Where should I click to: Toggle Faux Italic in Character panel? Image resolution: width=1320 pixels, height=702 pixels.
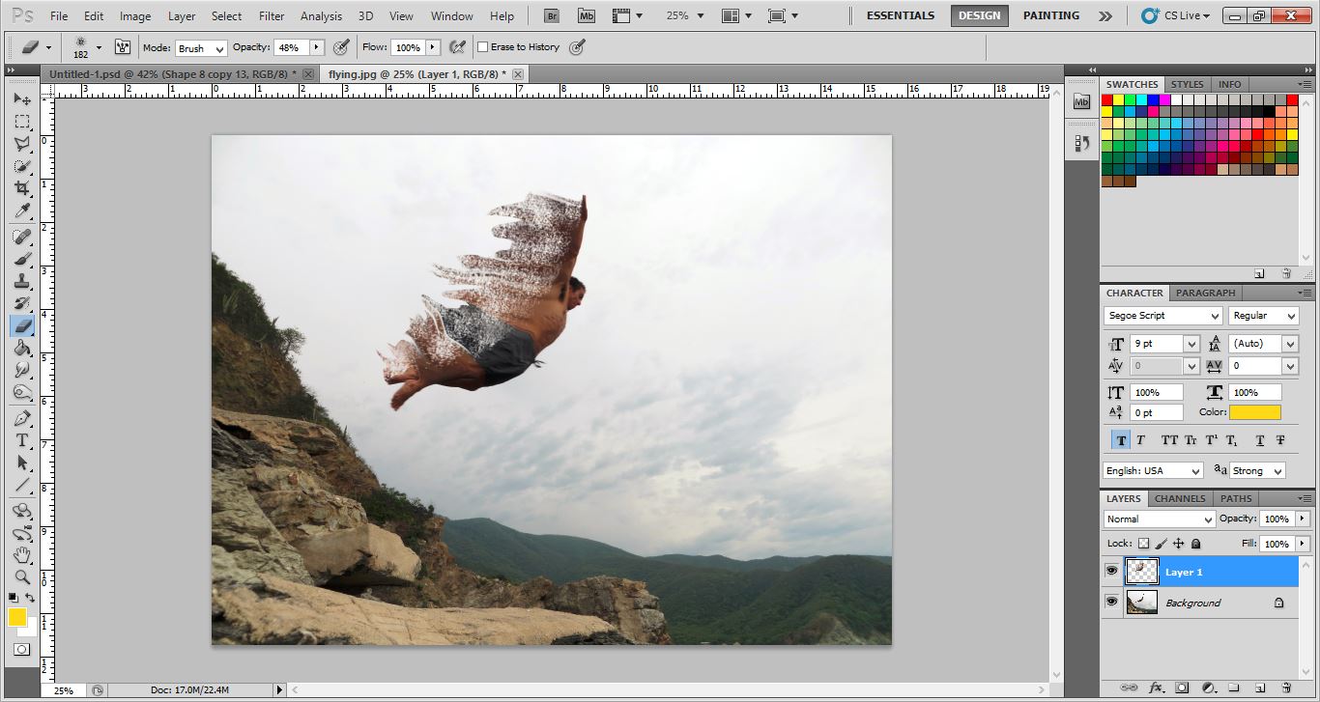(1140, 440)
